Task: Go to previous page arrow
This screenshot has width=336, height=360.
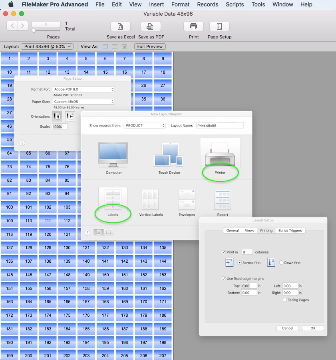Action: (x=12, y=26)
